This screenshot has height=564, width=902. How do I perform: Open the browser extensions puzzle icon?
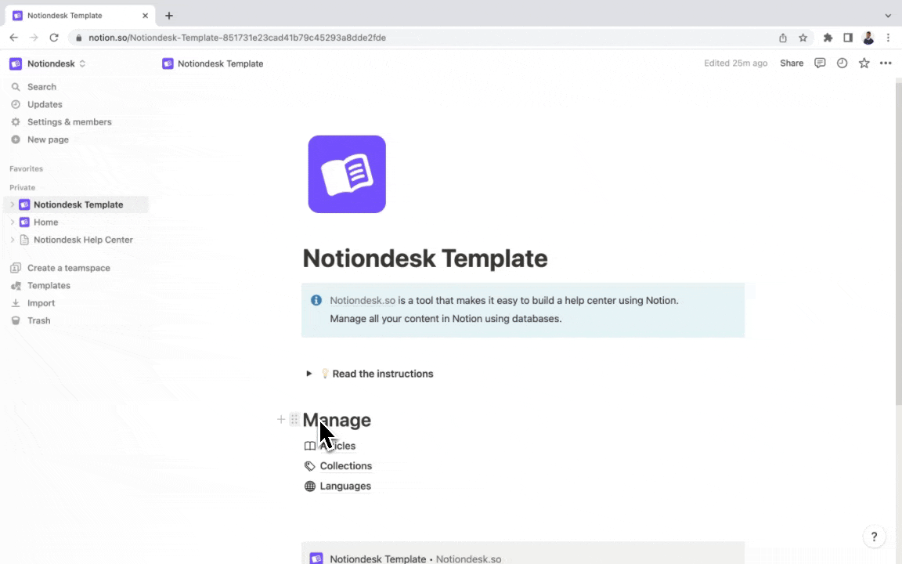coord(828,38)
